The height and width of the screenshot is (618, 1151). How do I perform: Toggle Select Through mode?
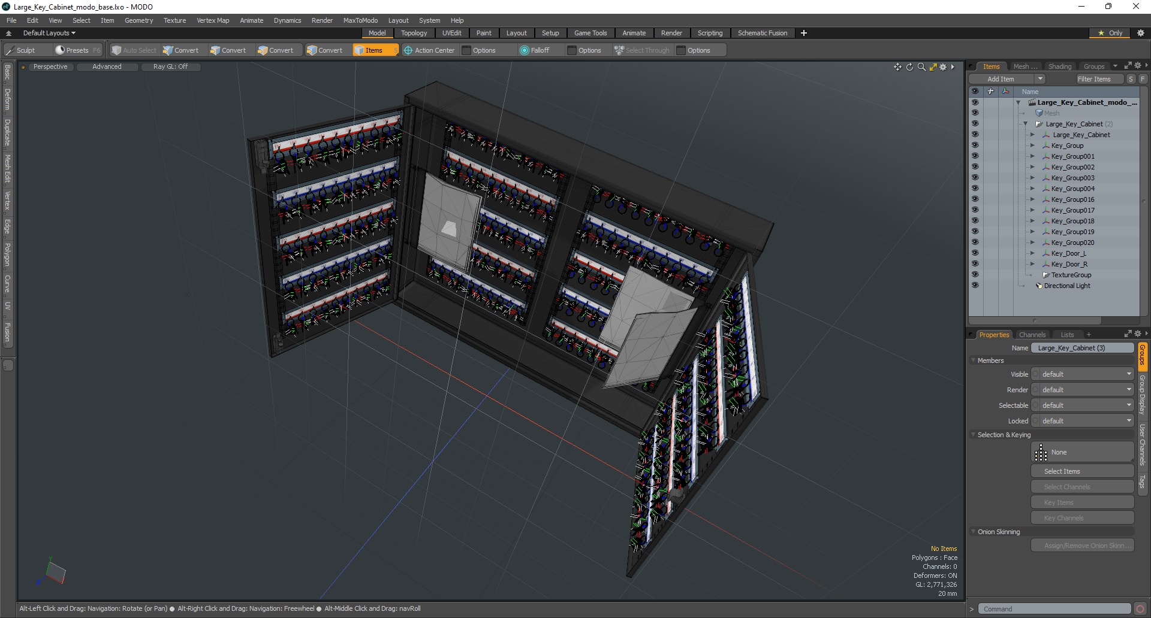pos(642,50)
